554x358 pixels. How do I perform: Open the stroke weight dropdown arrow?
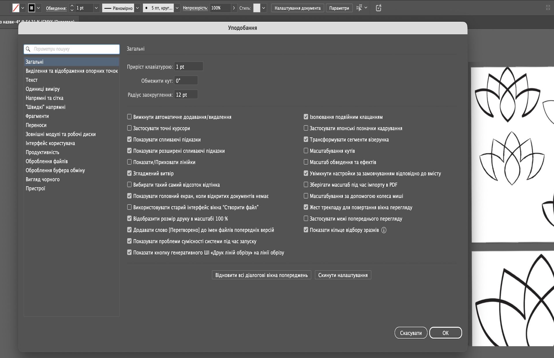pos(96,8)
